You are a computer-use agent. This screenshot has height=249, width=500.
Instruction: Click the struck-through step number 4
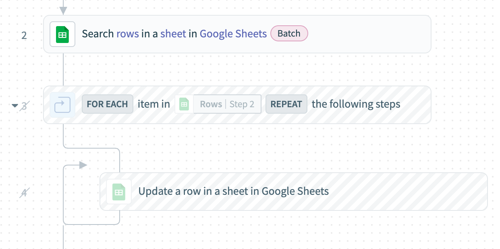coord(24,193)
